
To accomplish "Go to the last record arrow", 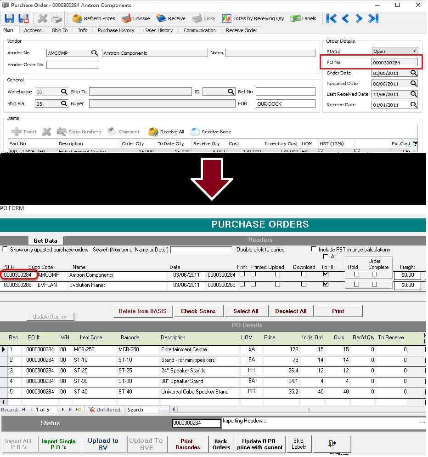I will pos(373,18).
